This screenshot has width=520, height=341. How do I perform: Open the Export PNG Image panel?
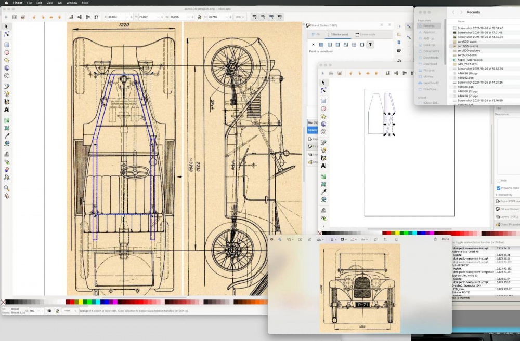[508, 201]
